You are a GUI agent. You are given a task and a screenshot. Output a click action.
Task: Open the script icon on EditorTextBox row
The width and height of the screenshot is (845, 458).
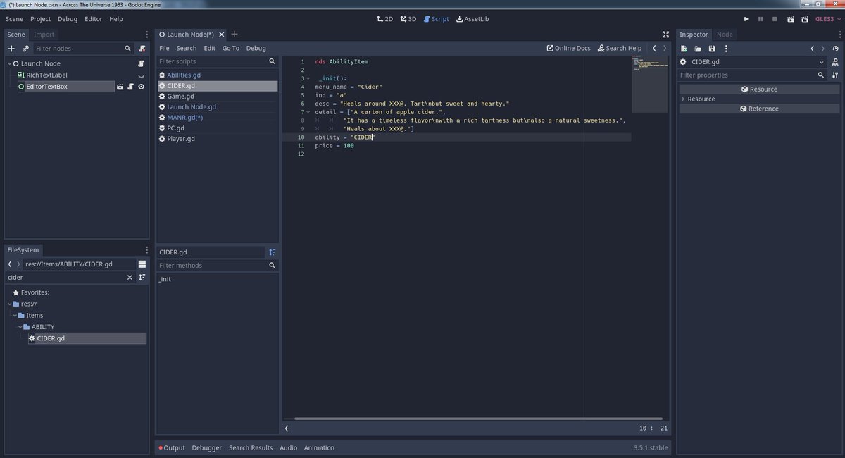(x=131, y=87)
